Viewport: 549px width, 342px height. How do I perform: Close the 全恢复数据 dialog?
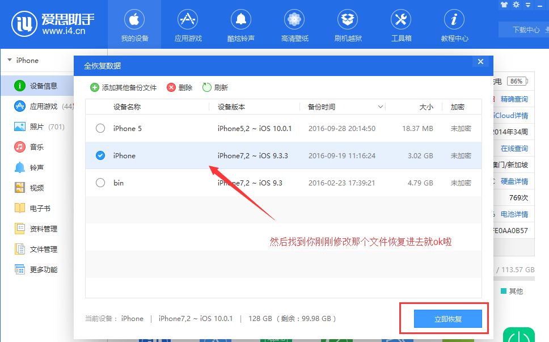coord(480,62)
